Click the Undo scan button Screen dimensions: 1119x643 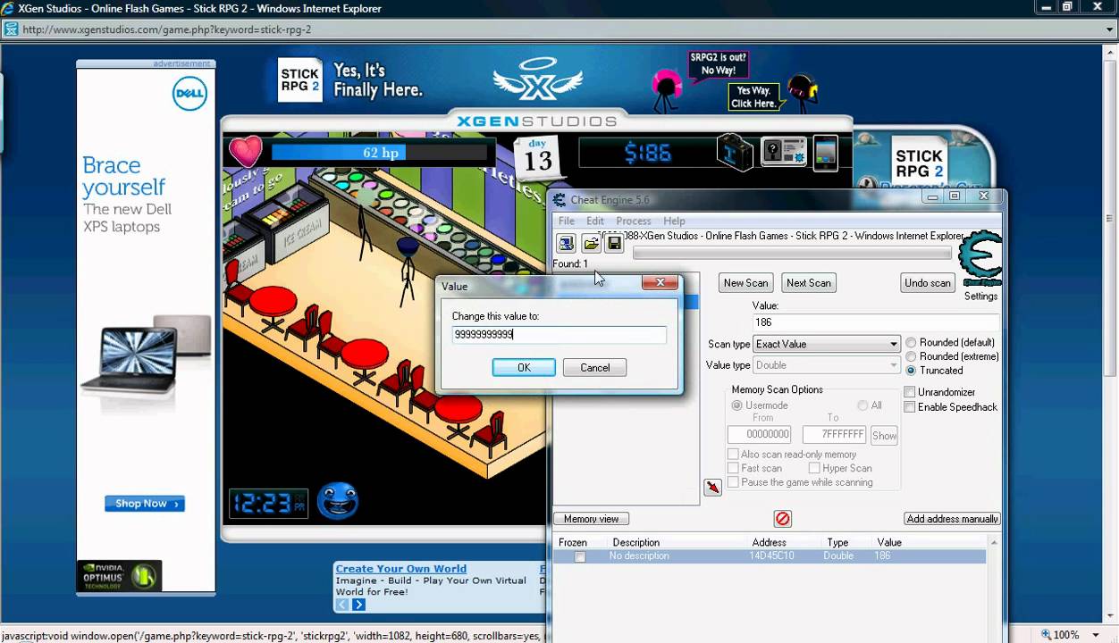(x=928, y=283)
